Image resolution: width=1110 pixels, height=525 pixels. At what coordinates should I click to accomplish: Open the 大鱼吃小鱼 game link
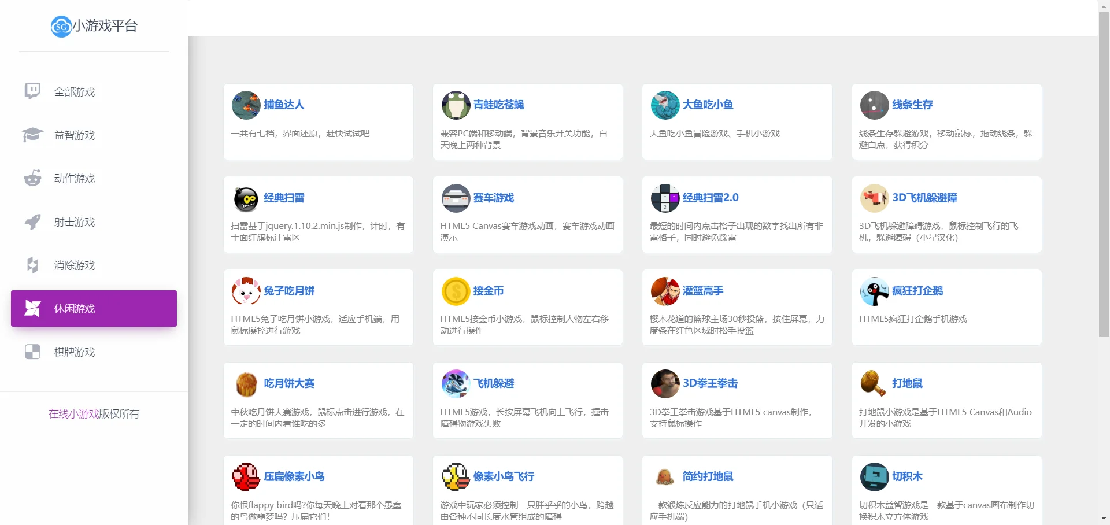click(x=707, y=105)
